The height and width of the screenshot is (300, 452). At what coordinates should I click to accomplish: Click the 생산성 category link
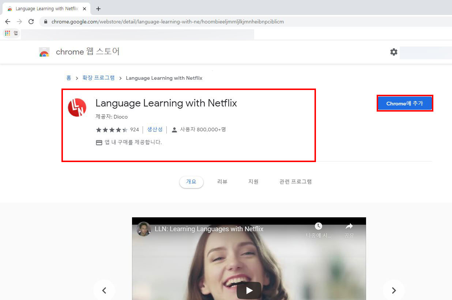[155, 130]
